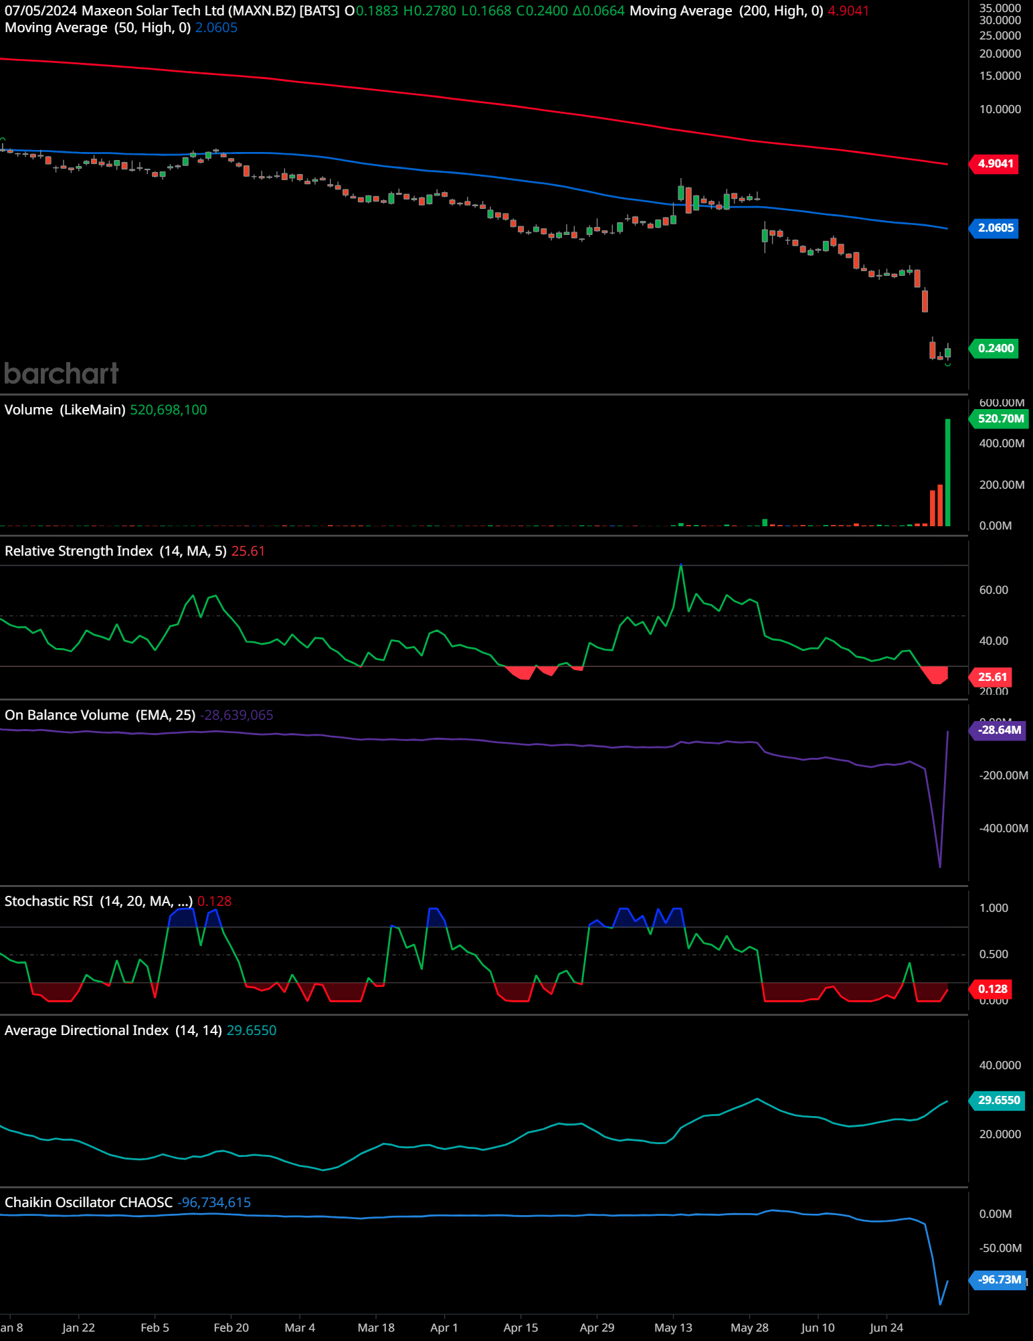Click the open price value 0.1883

(x=377, y=11)
